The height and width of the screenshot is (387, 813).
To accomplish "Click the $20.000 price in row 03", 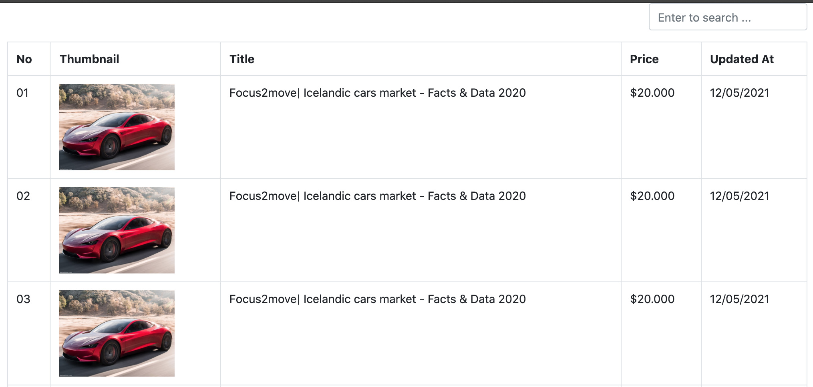I will pos(652,299).
